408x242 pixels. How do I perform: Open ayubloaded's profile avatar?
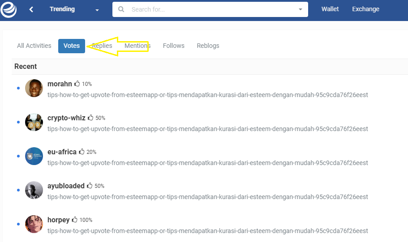point(34,190)
